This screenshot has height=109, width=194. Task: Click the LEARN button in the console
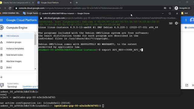pos(189,28)
